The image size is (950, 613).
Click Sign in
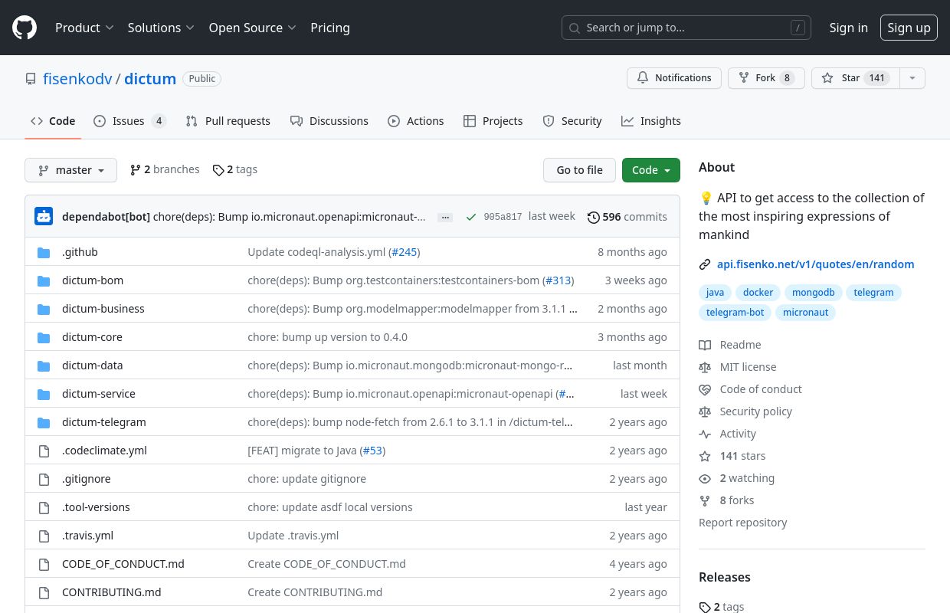(x=848, y=28)
